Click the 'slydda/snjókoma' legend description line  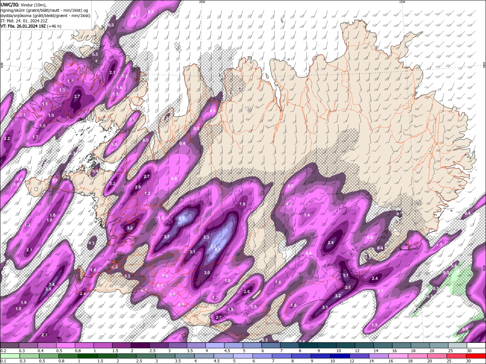45,16
